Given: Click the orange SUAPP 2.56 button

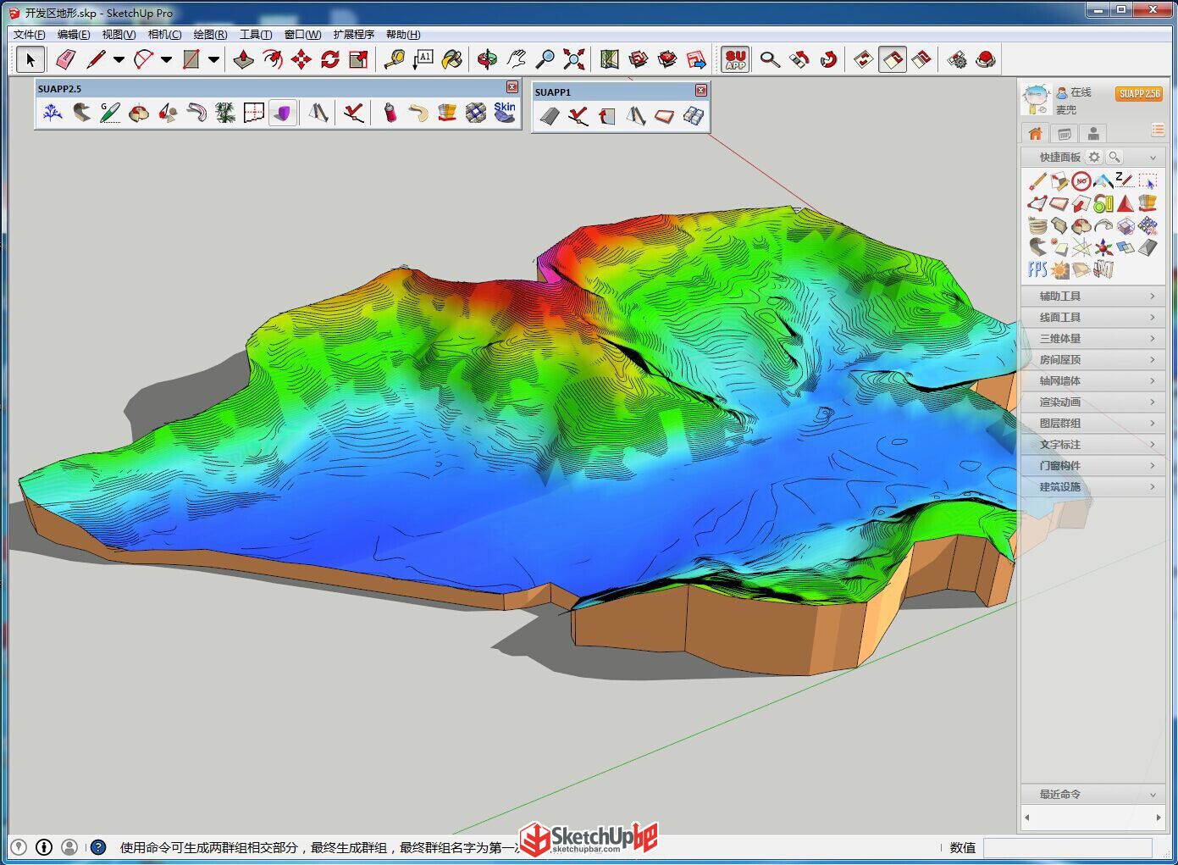Looking at the screenshot, I should 1139,93.
